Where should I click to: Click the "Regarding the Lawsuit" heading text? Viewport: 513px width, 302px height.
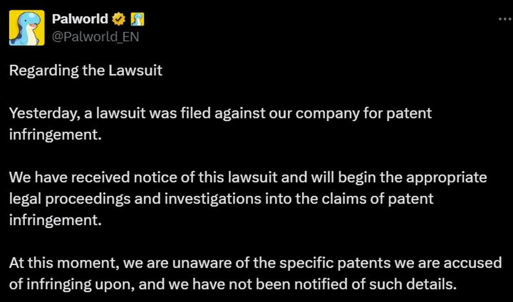point(86,71)
